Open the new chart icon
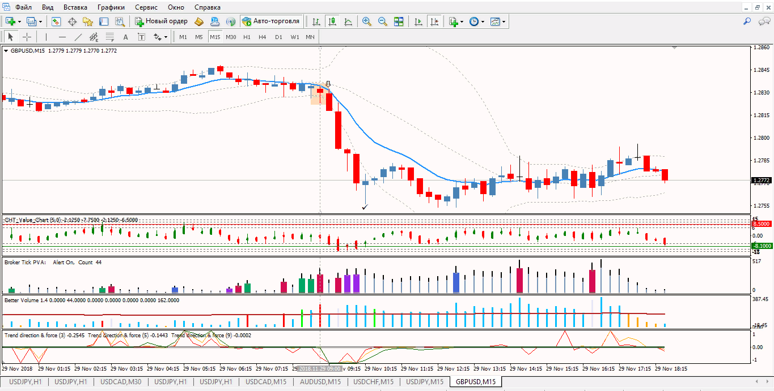This screenshot has width=774, height=391. (x=11, y=22)
